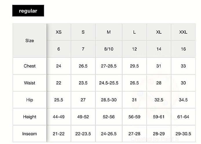Click the 29-30.5 inseam cell
201x144 pixels.
tap(183, 134)
